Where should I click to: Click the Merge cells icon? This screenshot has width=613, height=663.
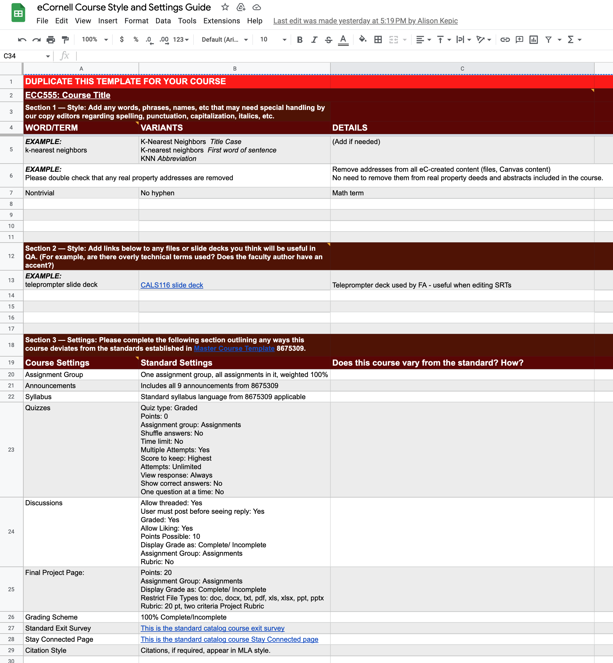[x=393, y=40]
